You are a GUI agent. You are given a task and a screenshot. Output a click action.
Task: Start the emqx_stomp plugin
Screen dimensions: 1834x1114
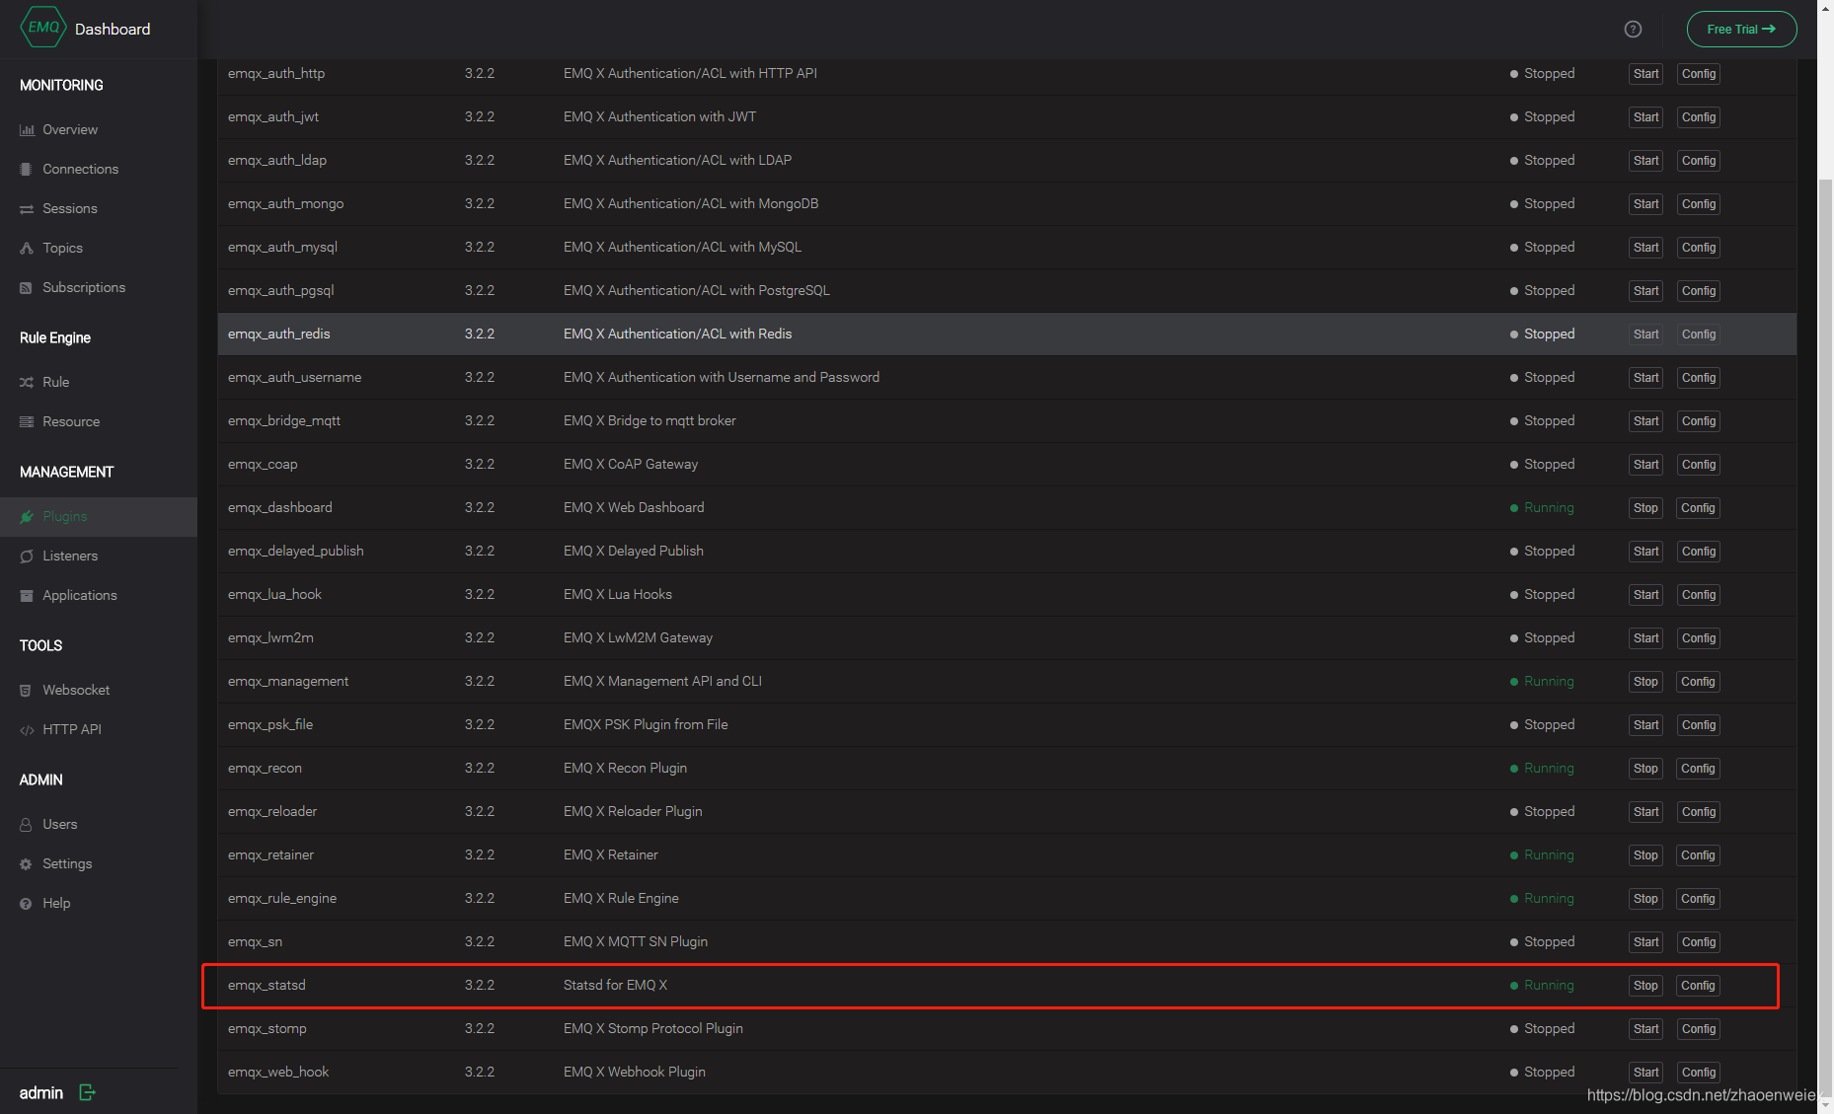(x=1645, y=1029)
